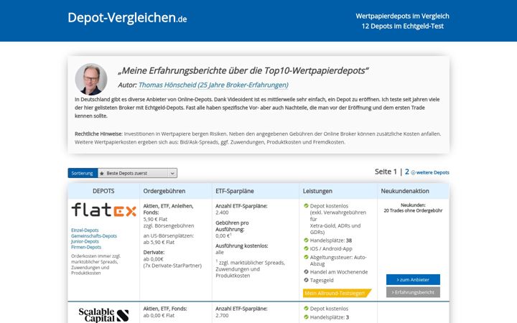
Task: Click the cross icon beside Tagesgeld
Action: click(x=306, y=280)
